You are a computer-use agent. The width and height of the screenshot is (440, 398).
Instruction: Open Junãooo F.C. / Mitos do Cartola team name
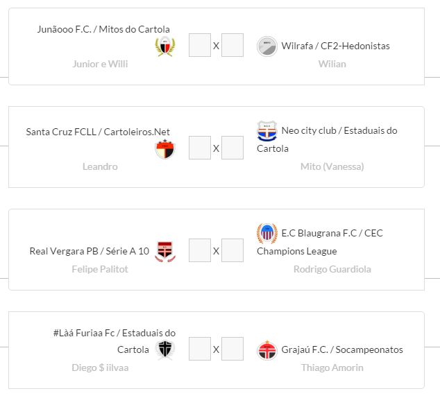103,29
